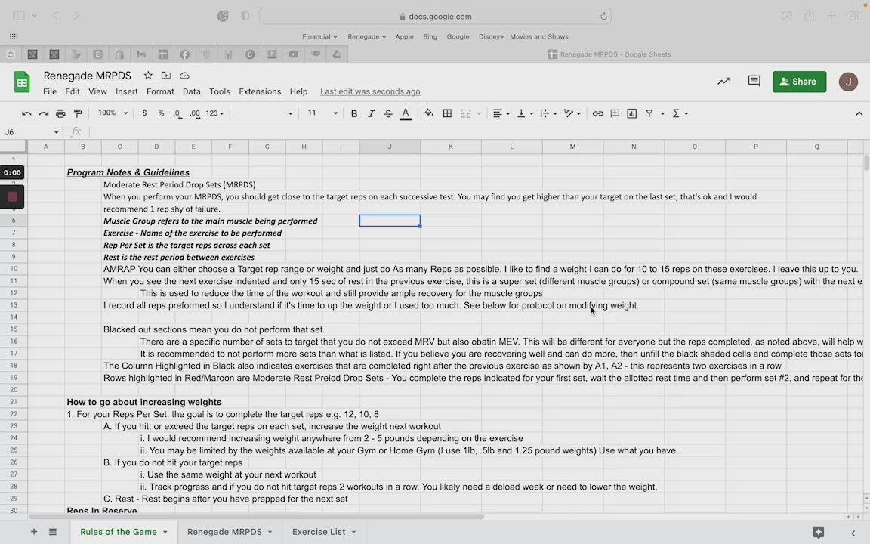Choose a cell fill color
The width and height of the screenshot is (870, 544).
429,113
